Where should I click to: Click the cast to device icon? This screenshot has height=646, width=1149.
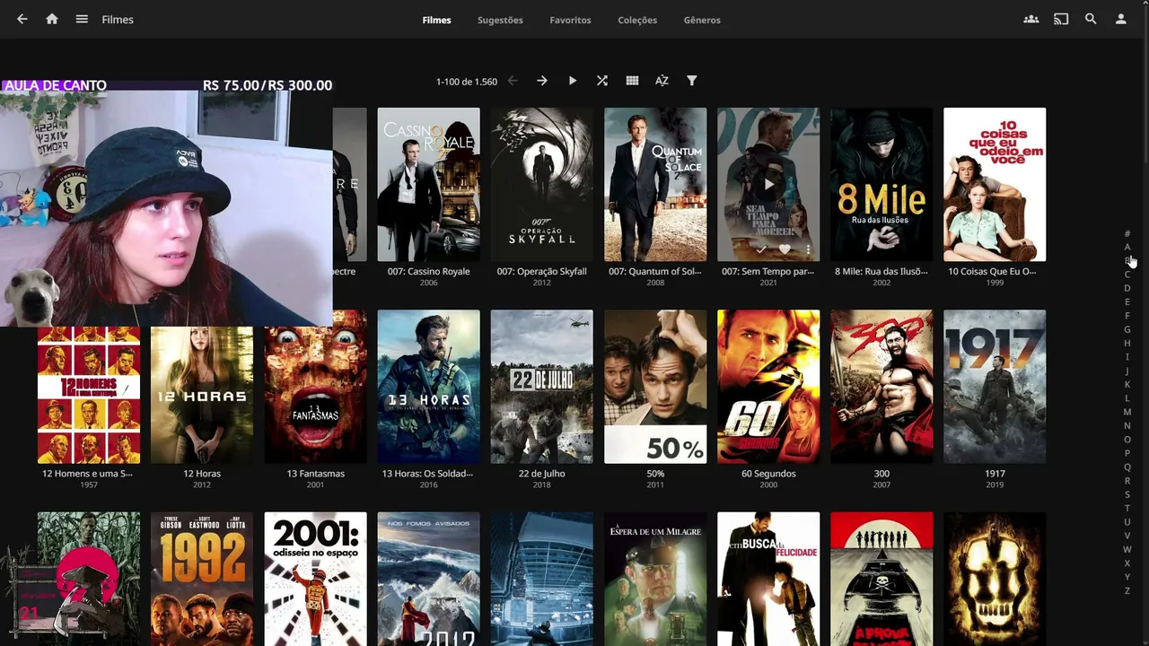tap(1061, 19)
